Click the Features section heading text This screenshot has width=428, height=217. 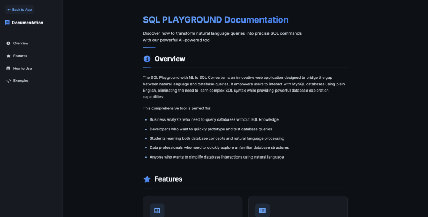click(168, 179)
